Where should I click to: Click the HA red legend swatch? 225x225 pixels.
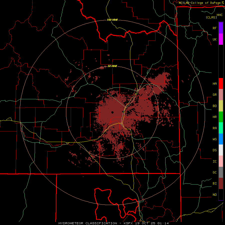click(221, 83)
